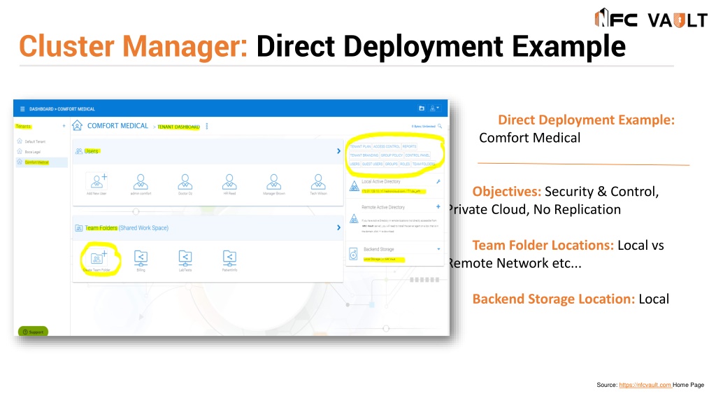Add a Remote Active Directory with plus
The image size is (716, 403).
click(438, 206)
